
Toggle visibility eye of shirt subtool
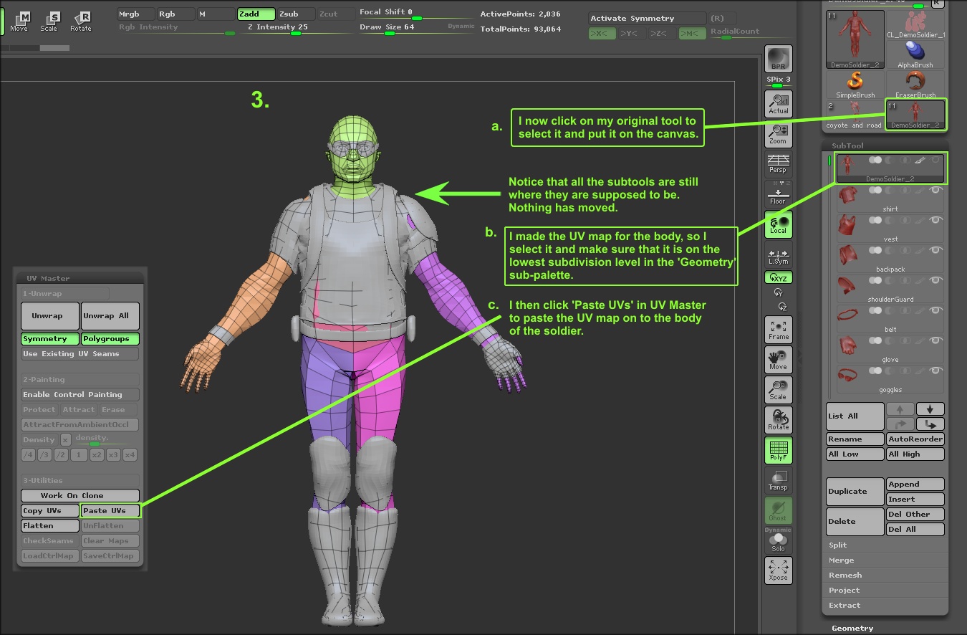point(935,190)
